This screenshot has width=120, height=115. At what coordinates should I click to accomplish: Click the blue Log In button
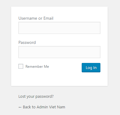(91, 67)
